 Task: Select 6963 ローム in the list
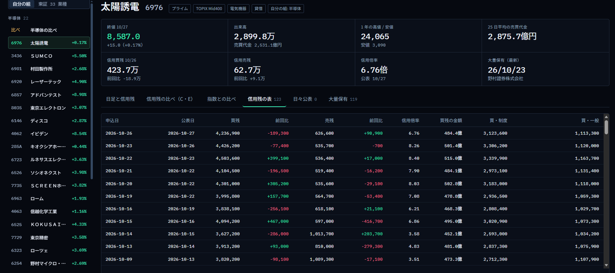click(x=49, y=199)
